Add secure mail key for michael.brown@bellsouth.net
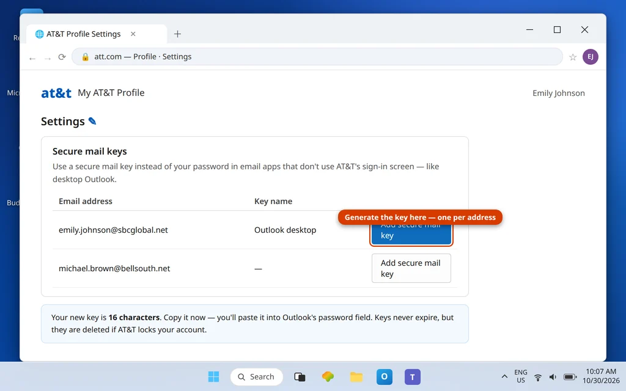Screen dimensions: 626x391 coord(411,268)
